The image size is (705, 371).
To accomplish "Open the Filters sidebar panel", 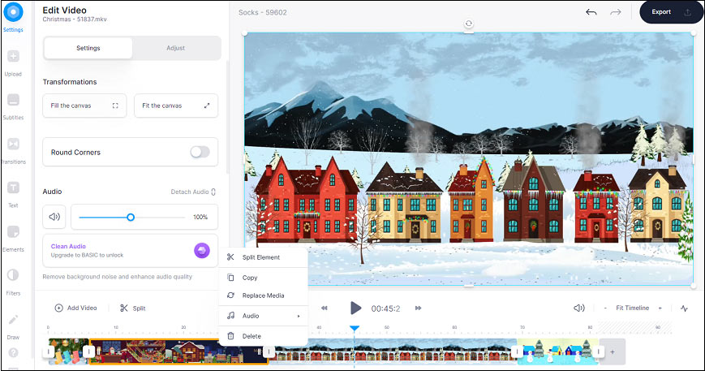I will 13,280.
